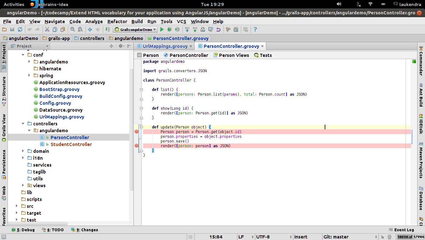Open the Refactor menu
The width and height of the screenshot is (425, 240).
coord(117,21)
